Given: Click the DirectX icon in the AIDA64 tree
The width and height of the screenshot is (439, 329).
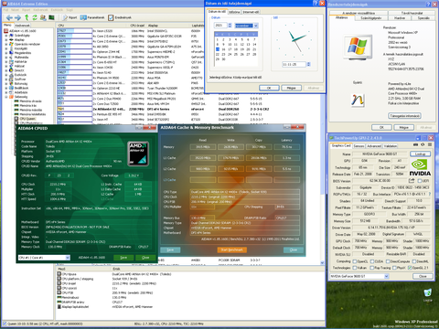Looking at the screenshot, I should coord(11,70).
